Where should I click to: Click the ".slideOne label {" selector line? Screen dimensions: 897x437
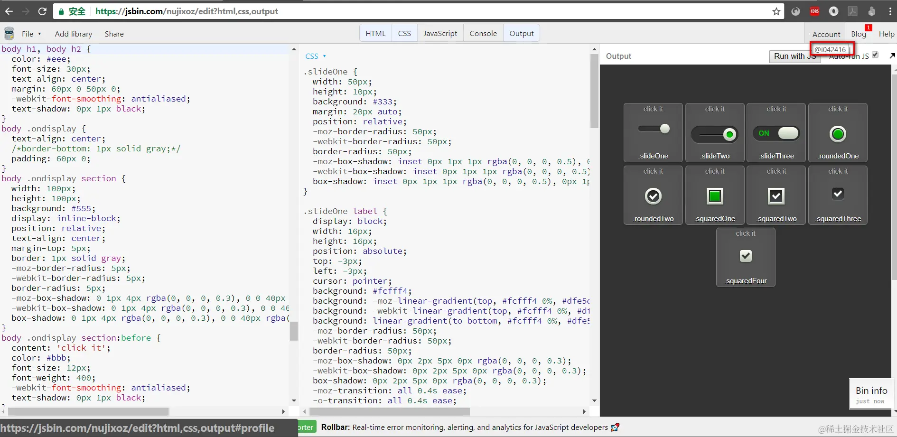[x=345, y=211]
